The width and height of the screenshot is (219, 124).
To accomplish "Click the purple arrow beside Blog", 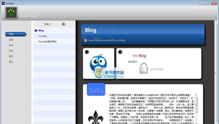I will [36, 30].
